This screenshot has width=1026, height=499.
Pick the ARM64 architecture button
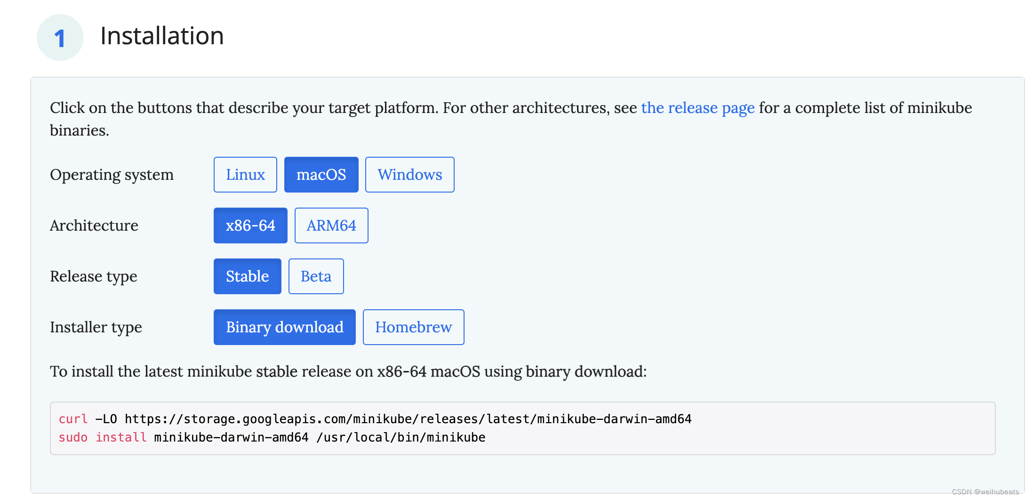point(331,225)
